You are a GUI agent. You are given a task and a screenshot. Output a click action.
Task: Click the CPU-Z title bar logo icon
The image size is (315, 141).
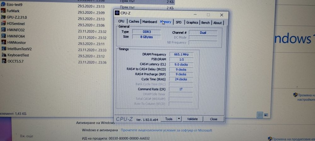click(117, 13)
